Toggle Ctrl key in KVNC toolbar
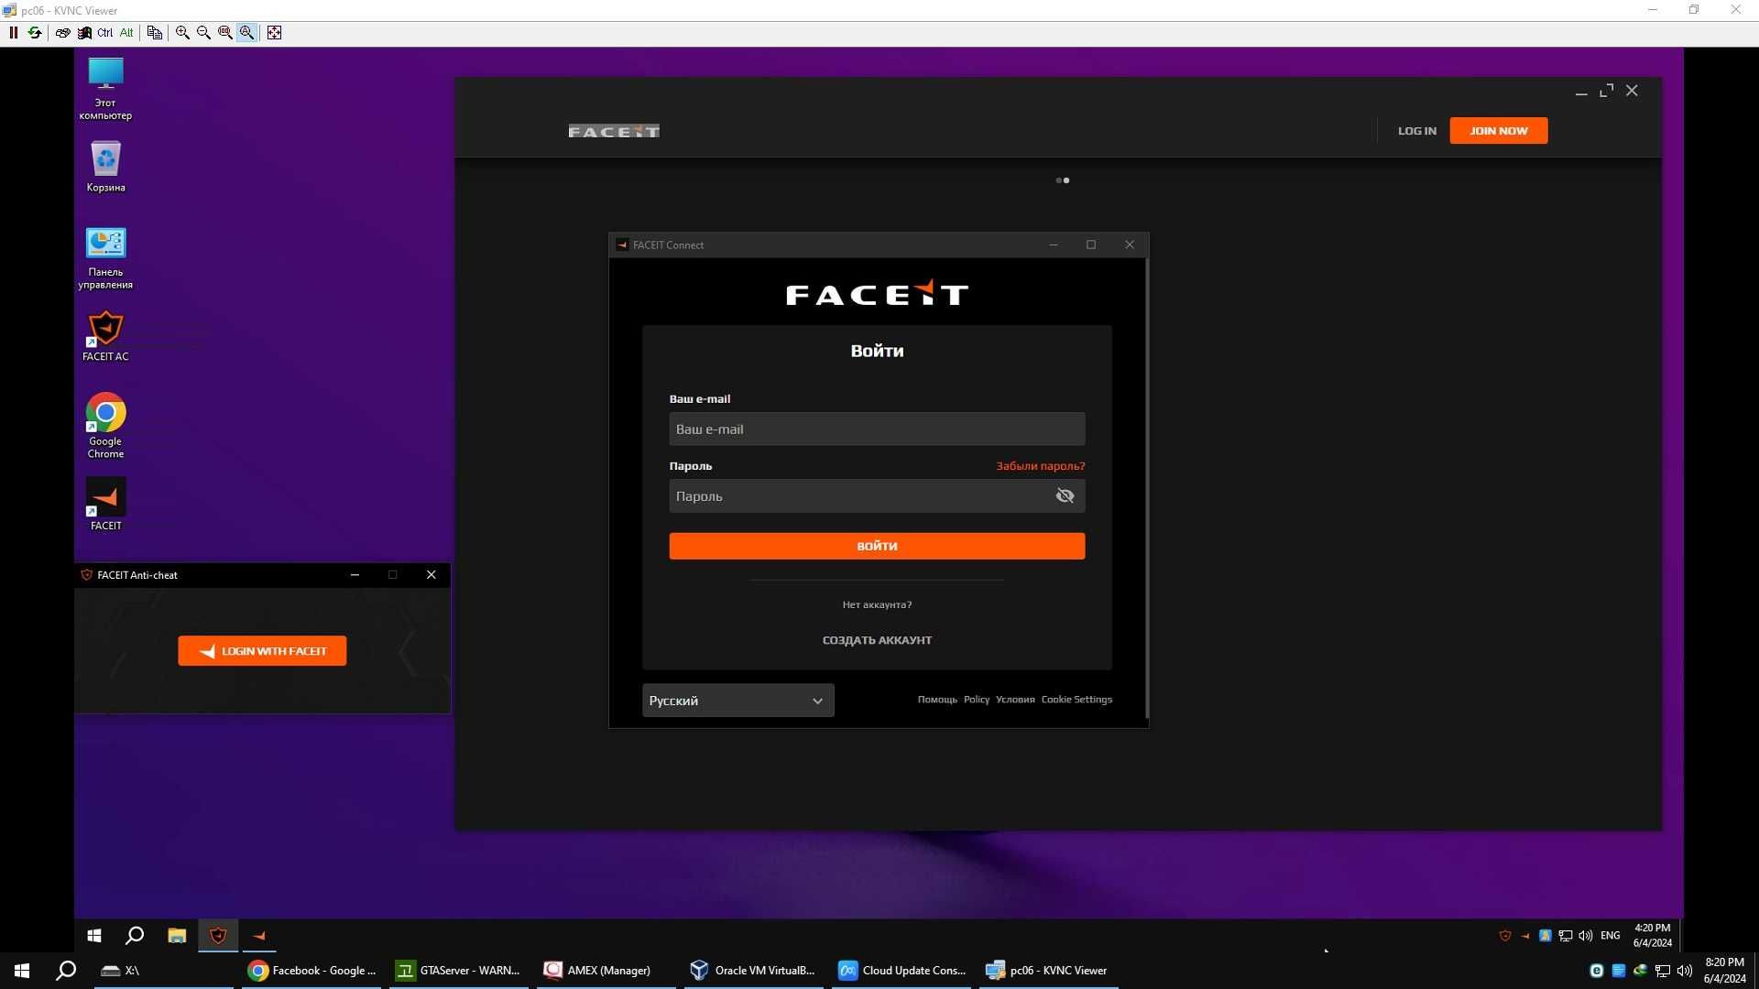The width and height of the screenshot is (1759, 989). click(105, 32)
